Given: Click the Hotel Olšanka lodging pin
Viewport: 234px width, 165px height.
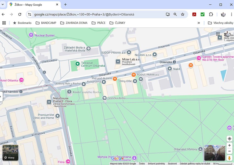Looking at the screenshot, I should point(21,80).
